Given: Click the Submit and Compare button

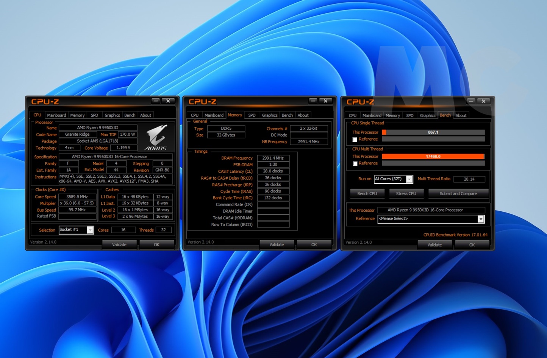Looking at the screenshot, I should pyautogui.click(x=458, y=194).
